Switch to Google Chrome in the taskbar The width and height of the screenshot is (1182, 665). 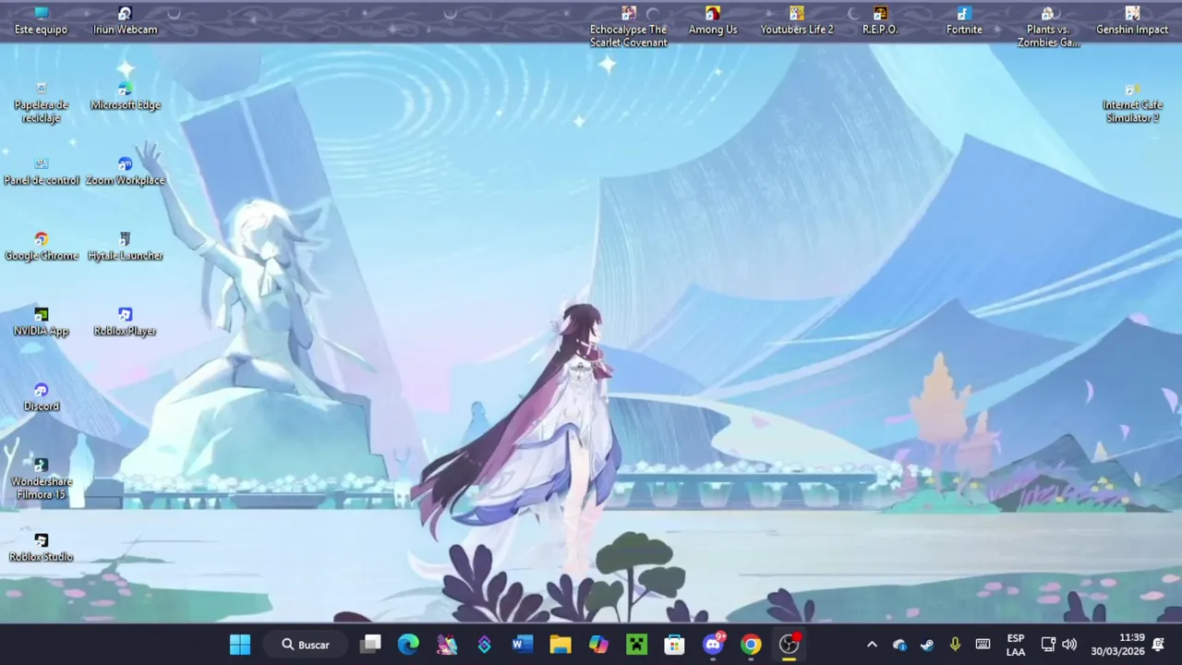(751, 645)
